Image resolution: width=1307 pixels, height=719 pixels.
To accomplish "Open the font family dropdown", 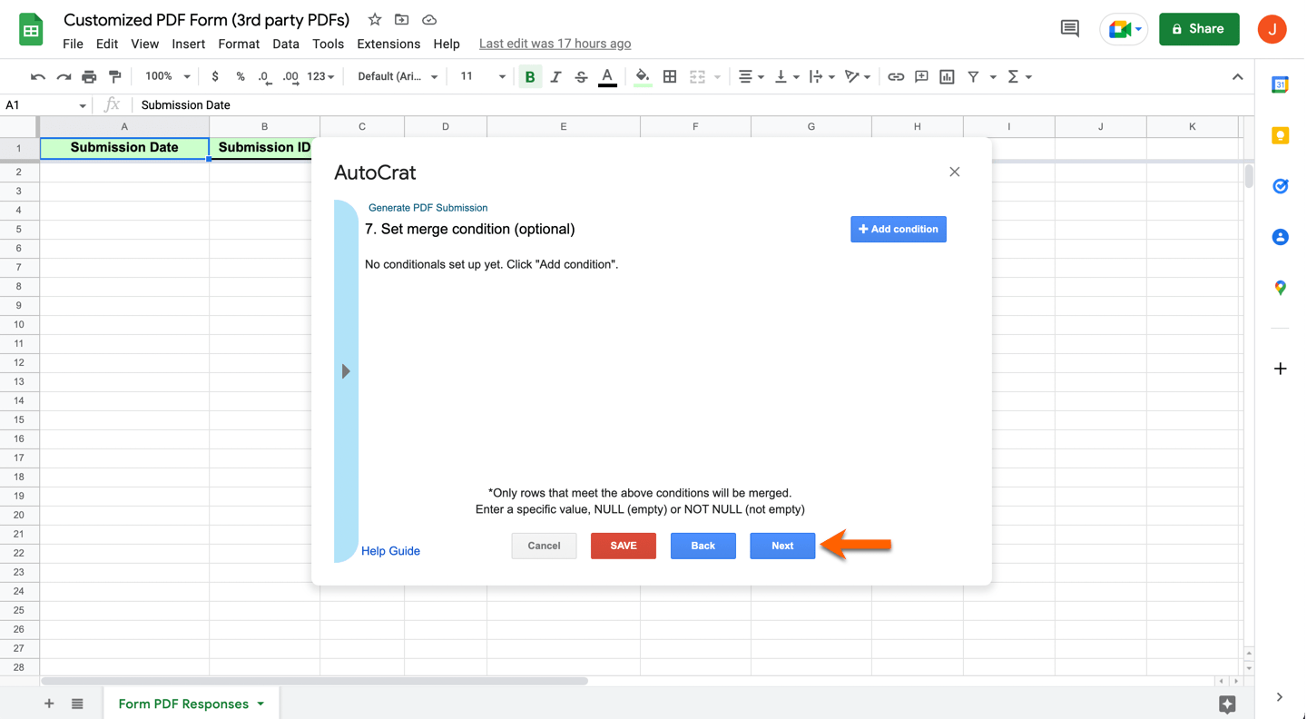I will [x=398, y=77].
